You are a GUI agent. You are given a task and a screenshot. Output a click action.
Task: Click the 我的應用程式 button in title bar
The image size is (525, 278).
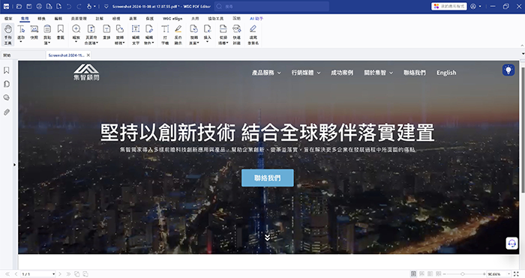(449, 6)
